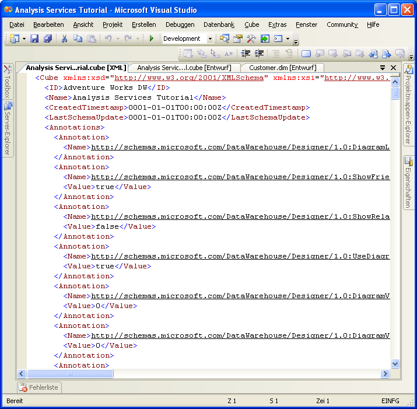Expand the Toolbox side panel
Image resolution: width=417 pixels, height=409 pixels.
tap(8, 82)
